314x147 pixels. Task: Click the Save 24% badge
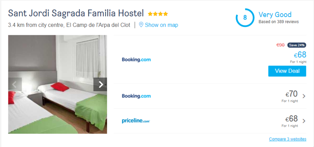coord(297,45)
